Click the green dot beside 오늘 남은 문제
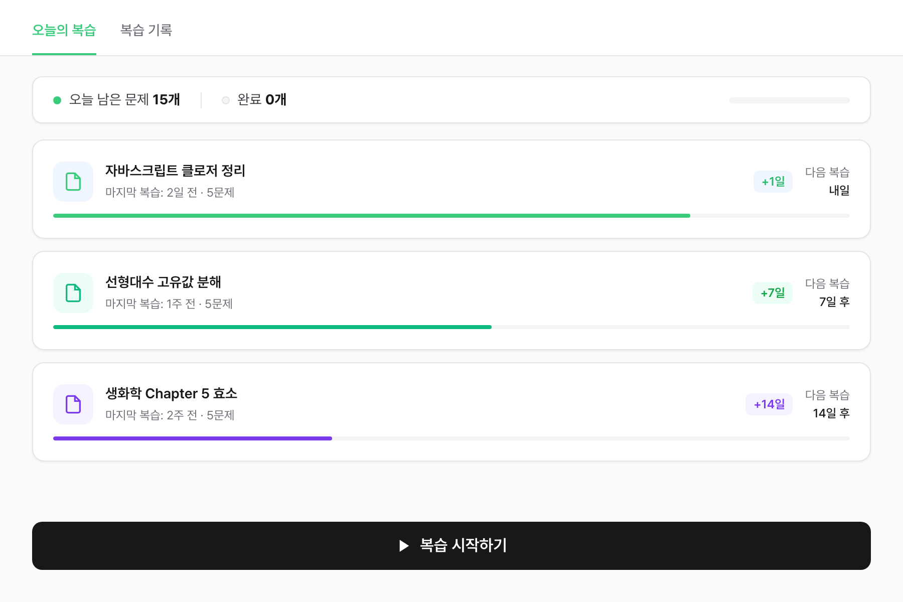The width and height of the screenshot is (903, 602). coord(57,100)
